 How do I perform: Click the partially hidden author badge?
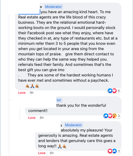point(59,100)
